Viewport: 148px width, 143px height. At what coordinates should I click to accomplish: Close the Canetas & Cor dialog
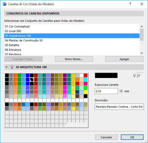142,4
